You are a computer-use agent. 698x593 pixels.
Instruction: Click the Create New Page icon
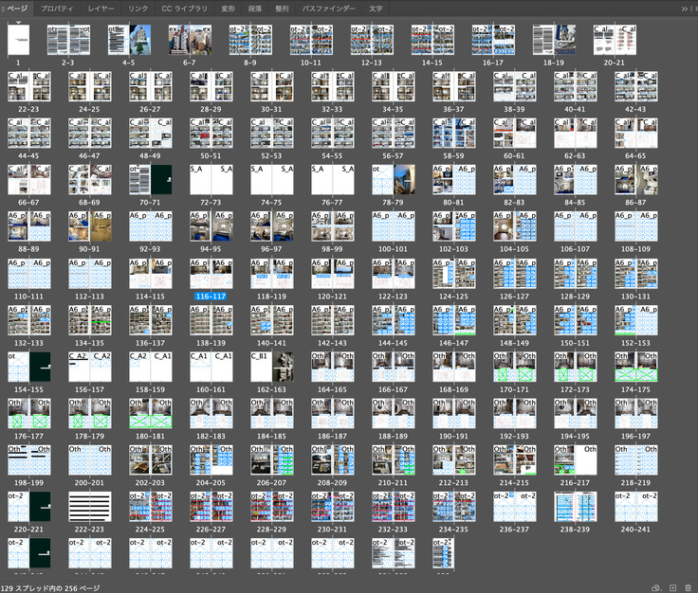pyautogui.click(x=672, y=587)
